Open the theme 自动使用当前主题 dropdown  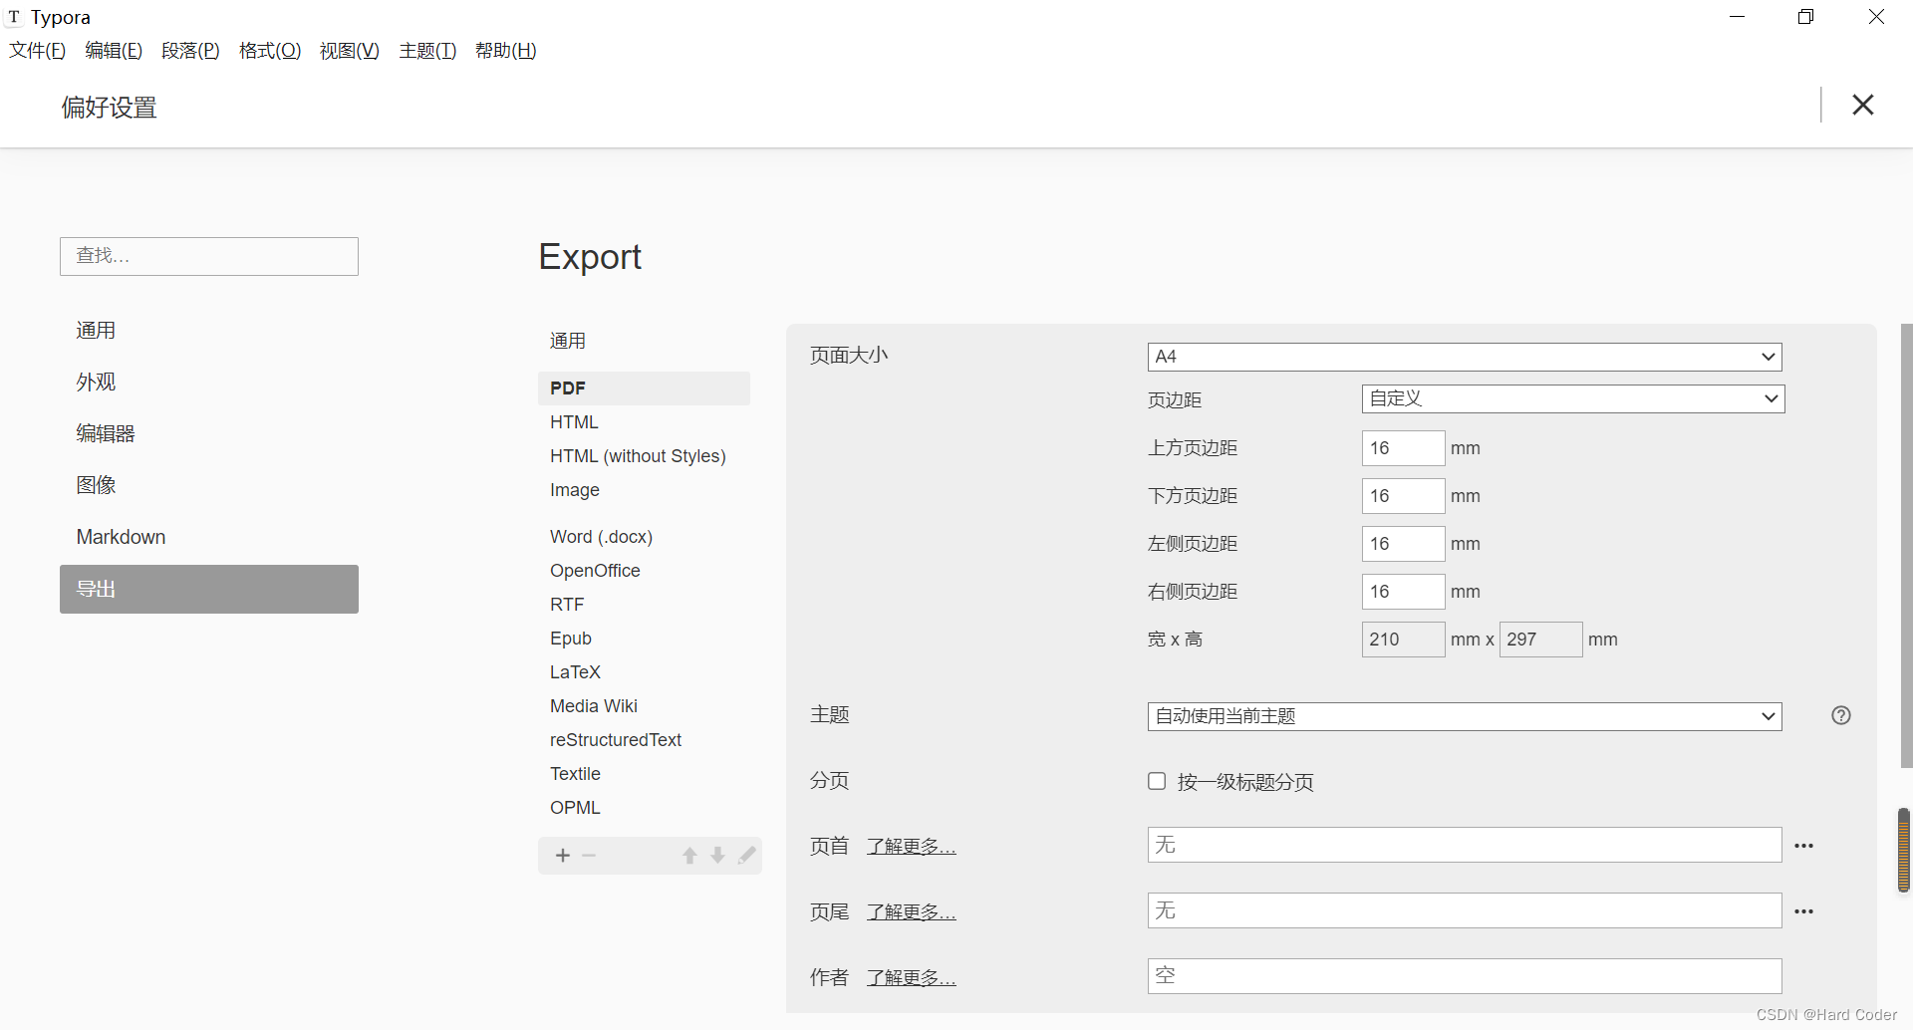(x=1465, y=716)
